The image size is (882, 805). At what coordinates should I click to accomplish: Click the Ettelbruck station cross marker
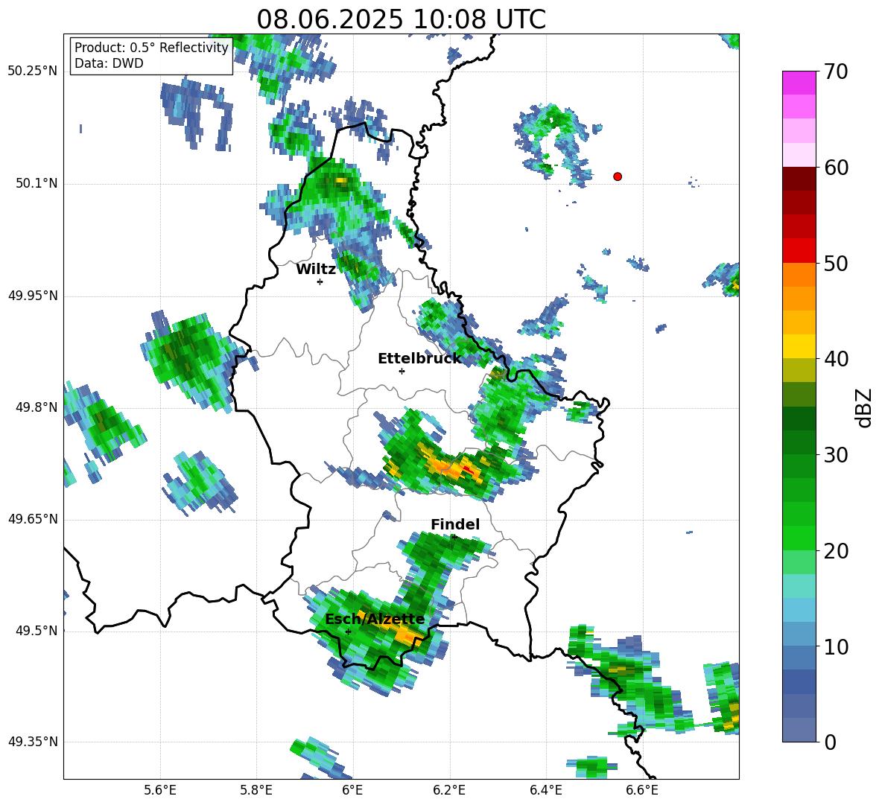[x=402, y=371]
